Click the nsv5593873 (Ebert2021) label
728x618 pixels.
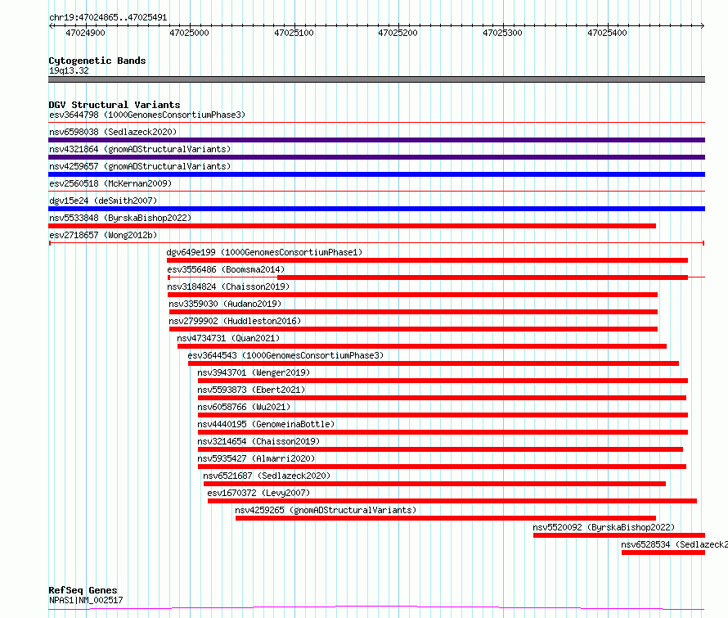251,390
